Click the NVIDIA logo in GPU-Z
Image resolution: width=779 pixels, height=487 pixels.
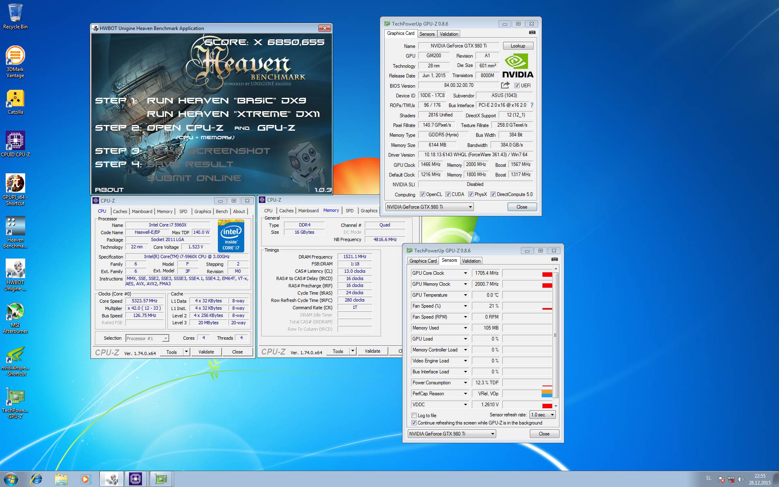pos(518,66)
